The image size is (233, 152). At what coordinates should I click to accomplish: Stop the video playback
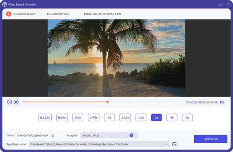[x=16, y=102]
